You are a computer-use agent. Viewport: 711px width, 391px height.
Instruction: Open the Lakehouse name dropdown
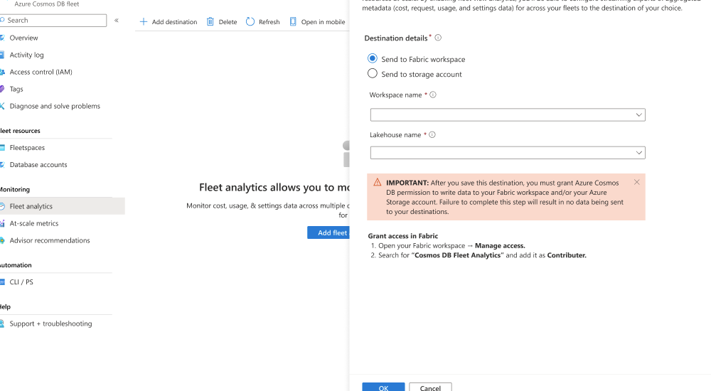coord(508,153)
